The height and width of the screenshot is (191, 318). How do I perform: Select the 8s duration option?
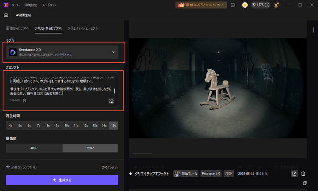point(48,126)
